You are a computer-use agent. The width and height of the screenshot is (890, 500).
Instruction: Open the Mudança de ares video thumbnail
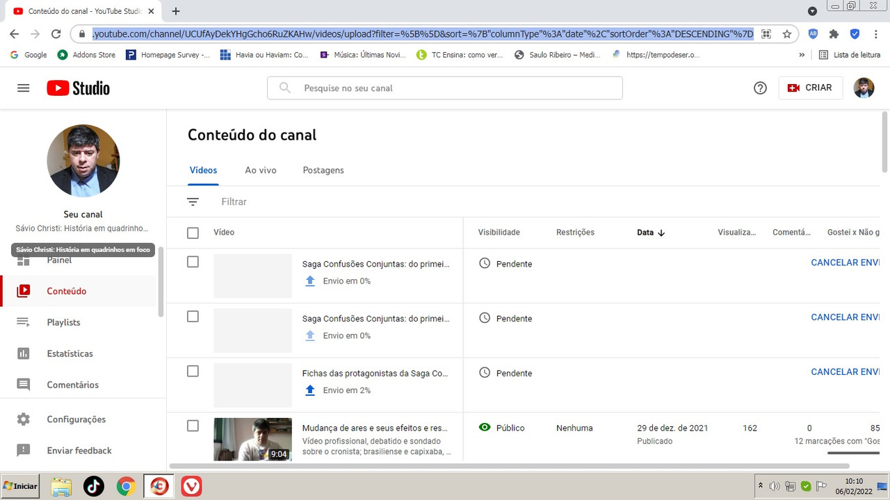(x=252, y=439)
